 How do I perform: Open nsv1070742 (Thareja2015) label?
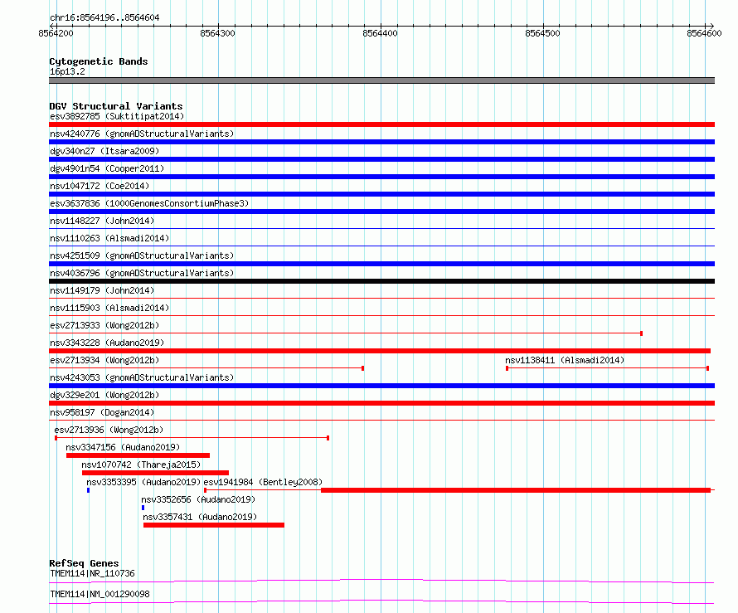(x=141, y=465)
